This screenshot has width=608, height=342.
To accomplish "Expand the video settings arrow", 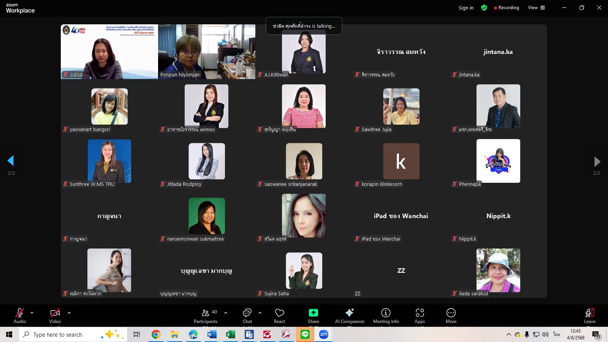I will tap(69, 313).
